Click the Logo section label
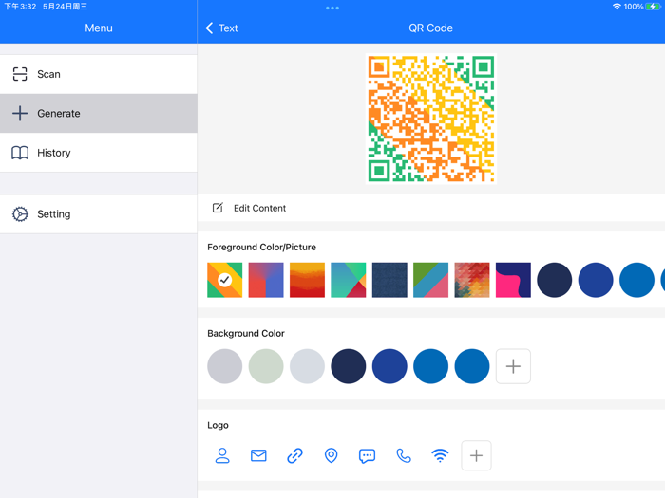The width and height of the screenshot is (665, 498). 218,425
